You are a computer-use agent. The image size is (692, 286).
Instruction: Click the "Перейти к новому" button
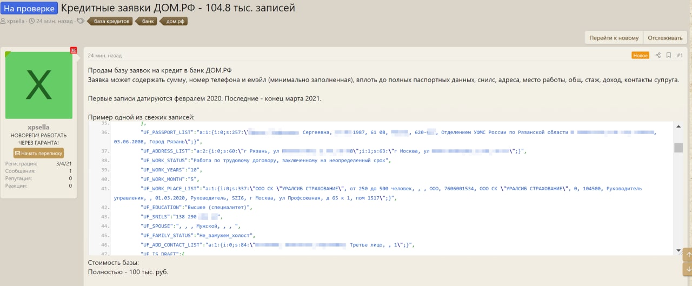pyautogui.click(x=614, y=38)
